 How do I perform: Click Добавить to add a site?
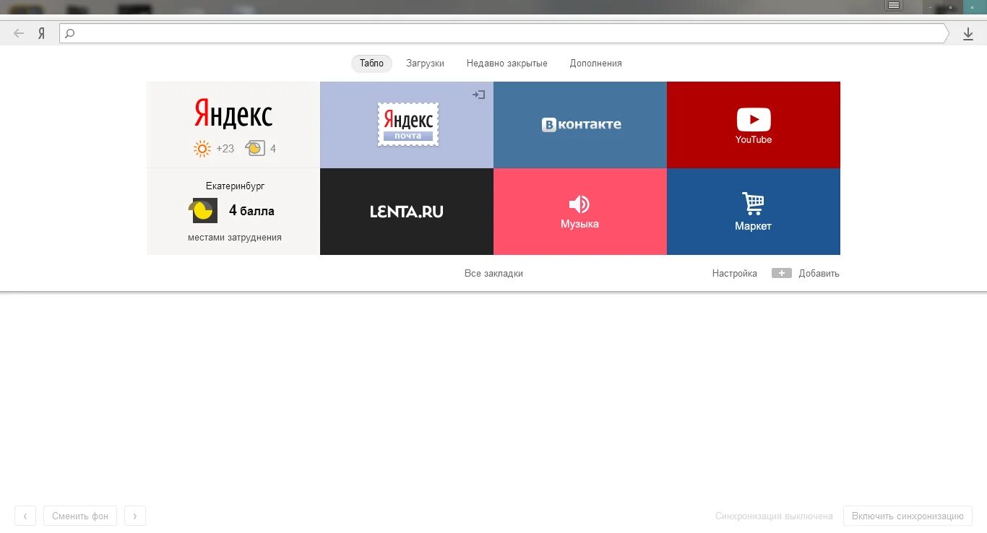click(819, 274)
